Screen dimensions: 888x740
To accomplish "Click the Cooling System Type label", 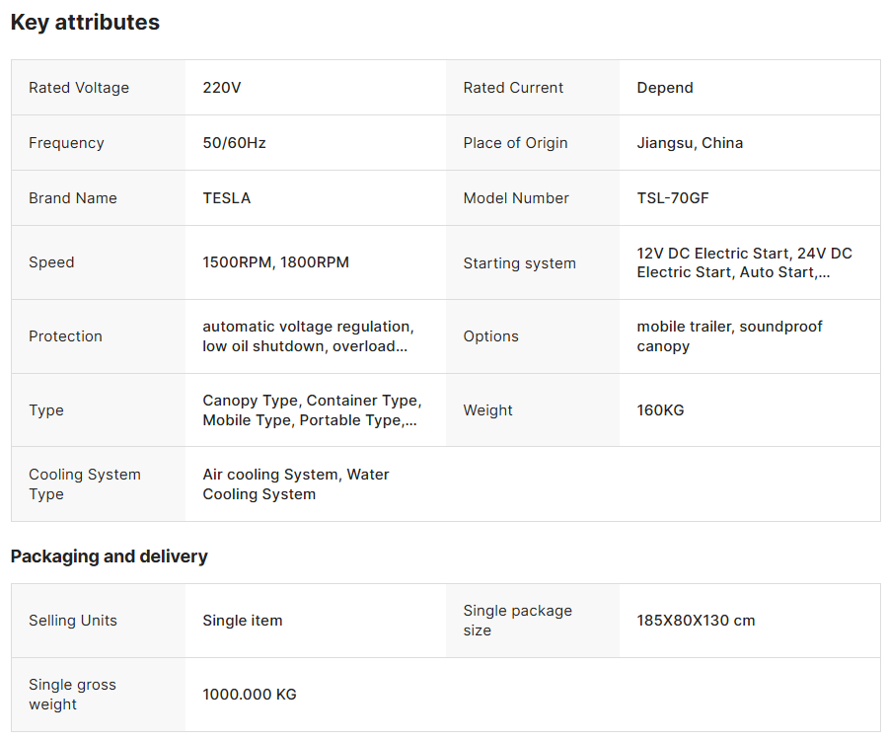I will pos(85,484).
